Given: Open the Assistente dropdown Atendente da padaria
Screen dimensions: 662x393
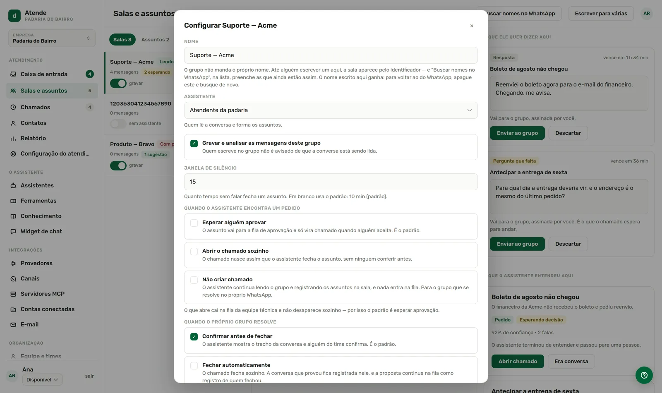Looking at the screenshot, I should tap(331, 110).
